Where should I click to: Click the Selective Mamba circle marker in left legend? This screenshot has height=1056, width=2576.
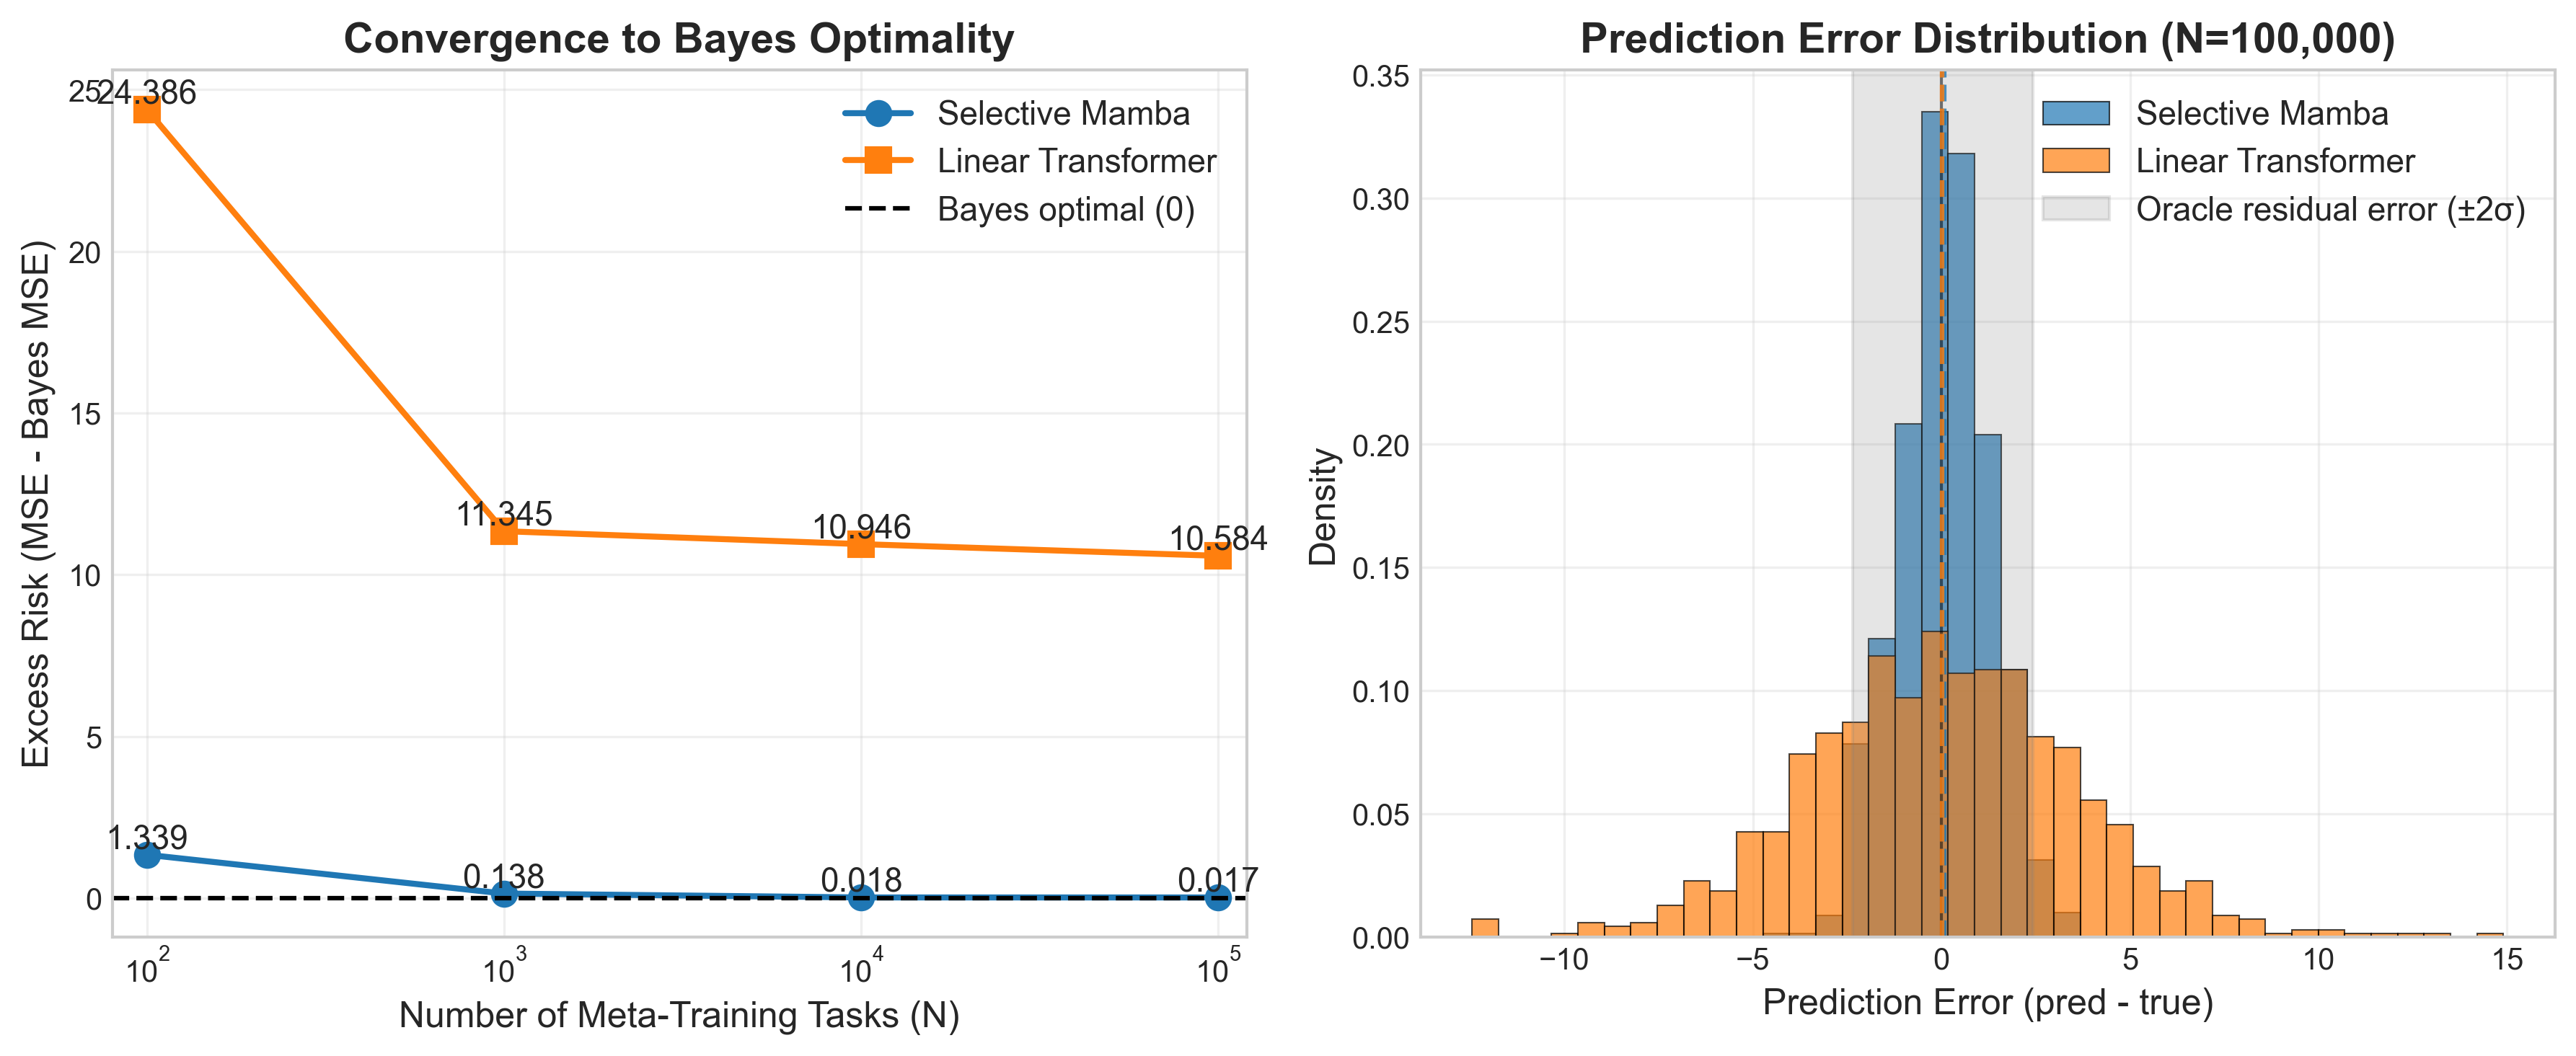coord(877,114)
